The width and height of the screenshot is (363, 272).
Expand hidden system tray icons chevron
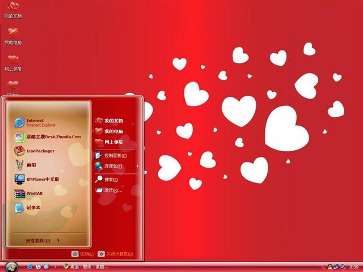pyautogui.click(x=324, y=267)
